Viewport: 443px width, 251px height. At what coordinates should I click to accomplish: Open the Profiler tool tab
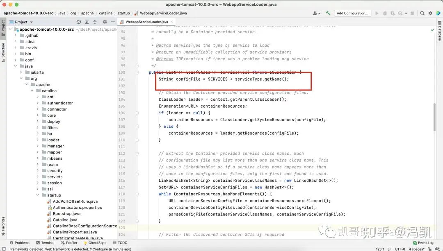pyautogui.click(x=69, y=243)
